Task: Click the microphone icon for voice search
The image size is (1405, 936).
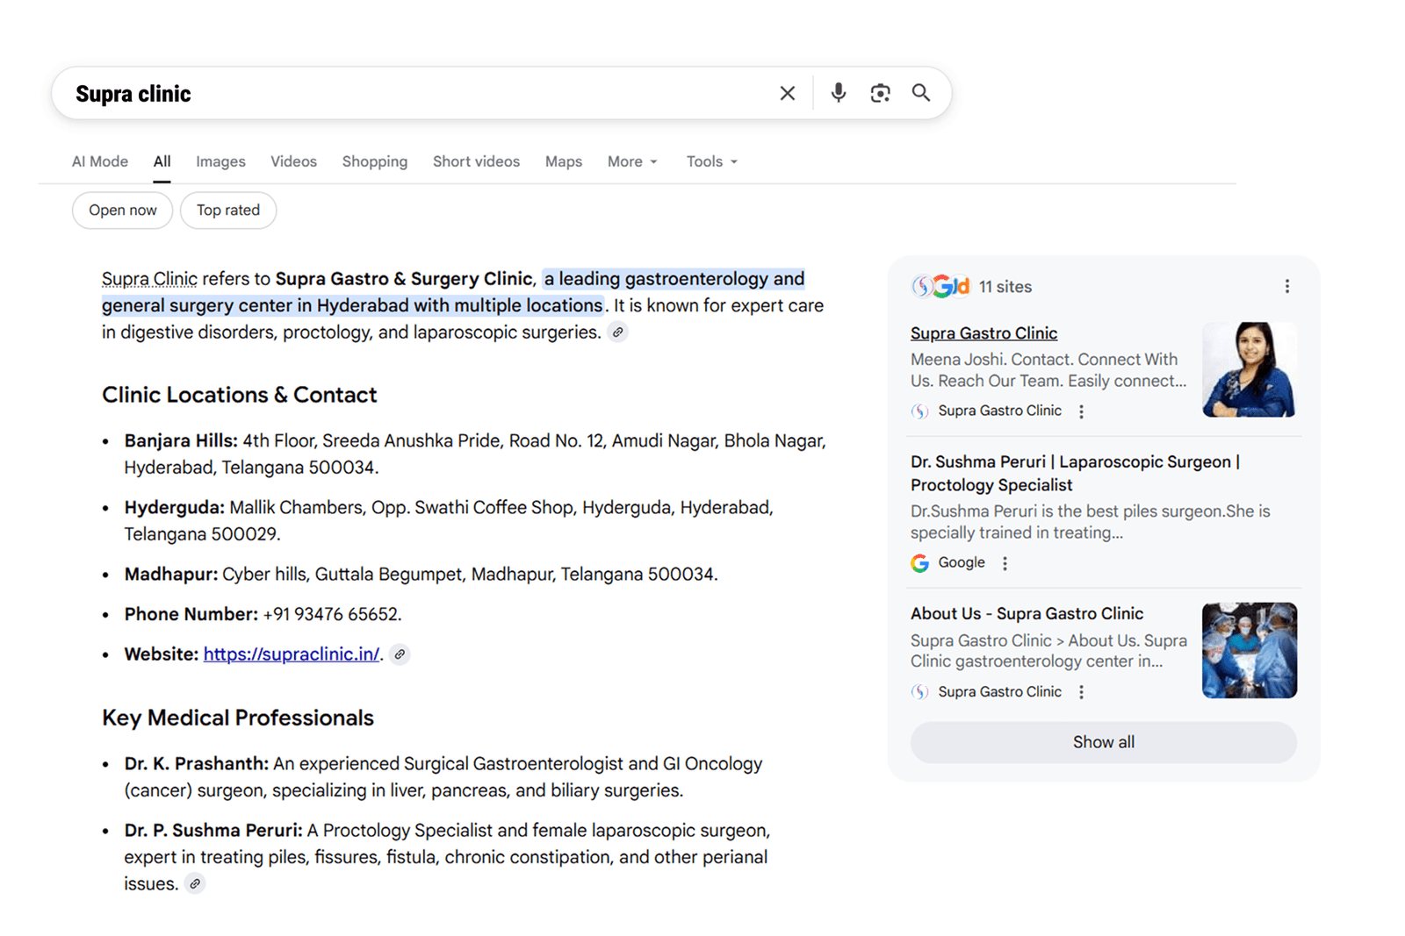Action: point(838,92)
